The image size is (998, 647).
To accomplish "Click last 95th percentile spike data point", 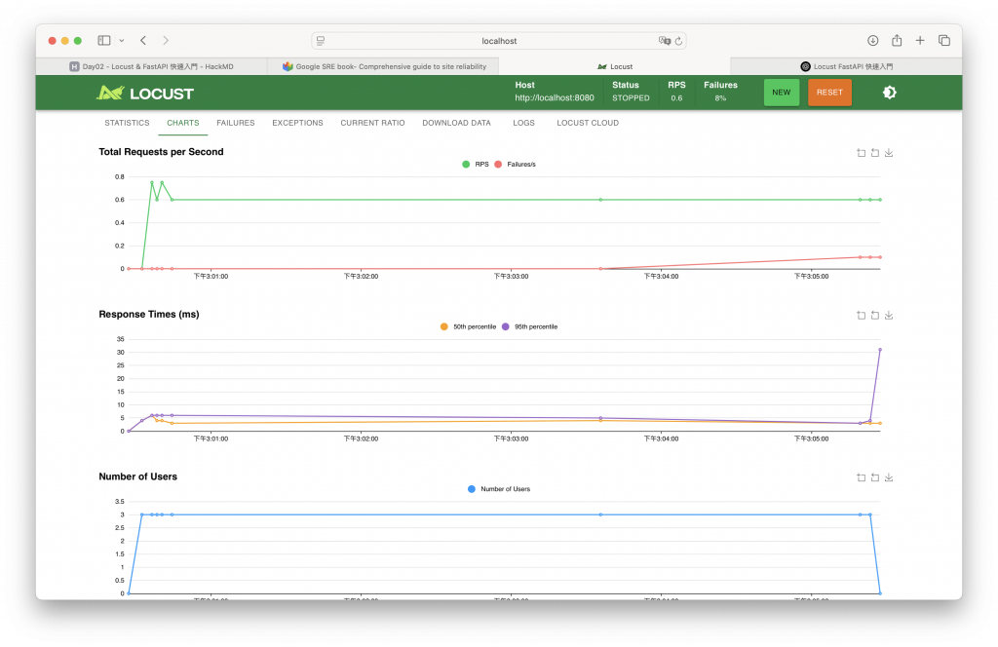I will pos(880,349).
